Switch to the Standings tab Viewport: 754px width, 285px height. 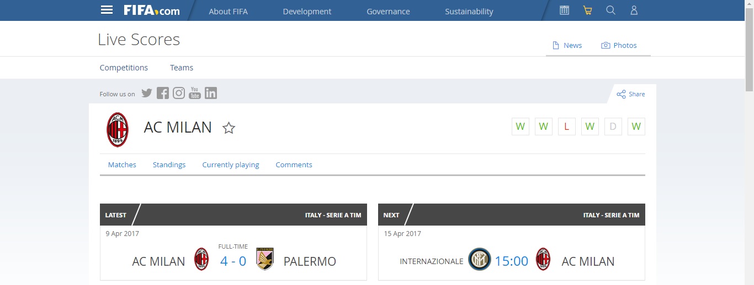coord(169,165)
